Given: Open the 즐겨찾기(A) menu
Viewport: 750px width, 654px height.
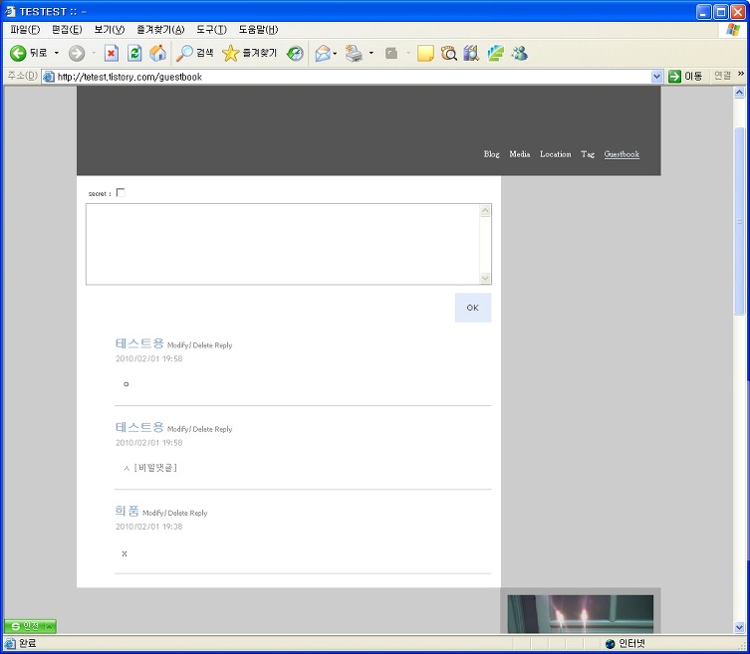Looking at the screenshot, I should tap(160, 30).
